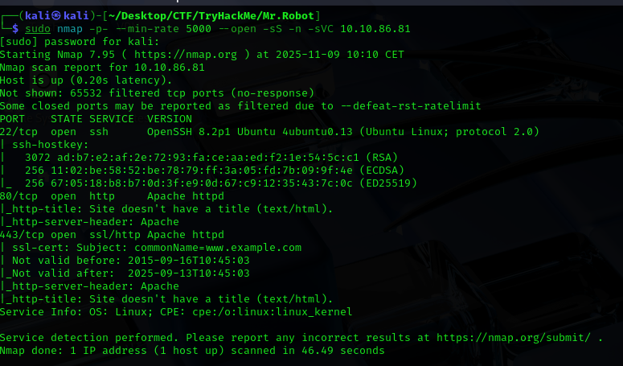Click the target IP in the nmap command
The image size is (623, 366).
coord(375,28)
